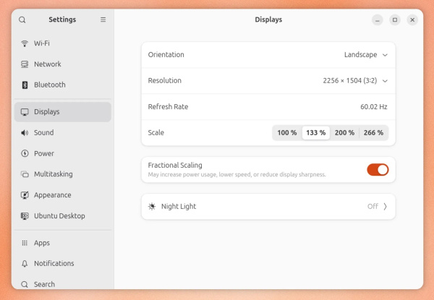This screenshot has height=300, width=434.
Task: Click the search icon in Settings header
Action: (22, 20)
